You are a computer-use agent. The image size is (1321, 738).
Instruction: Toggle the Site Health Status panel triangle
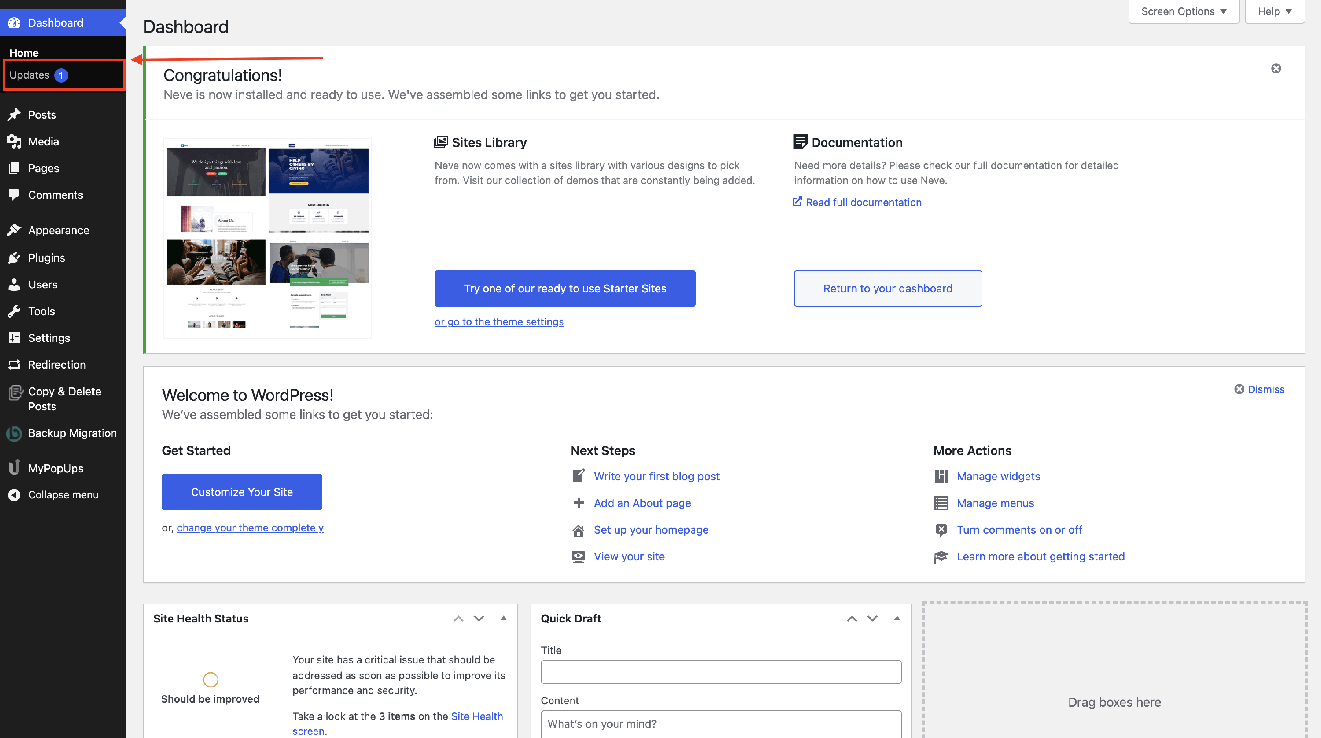(x=504, y=618)
